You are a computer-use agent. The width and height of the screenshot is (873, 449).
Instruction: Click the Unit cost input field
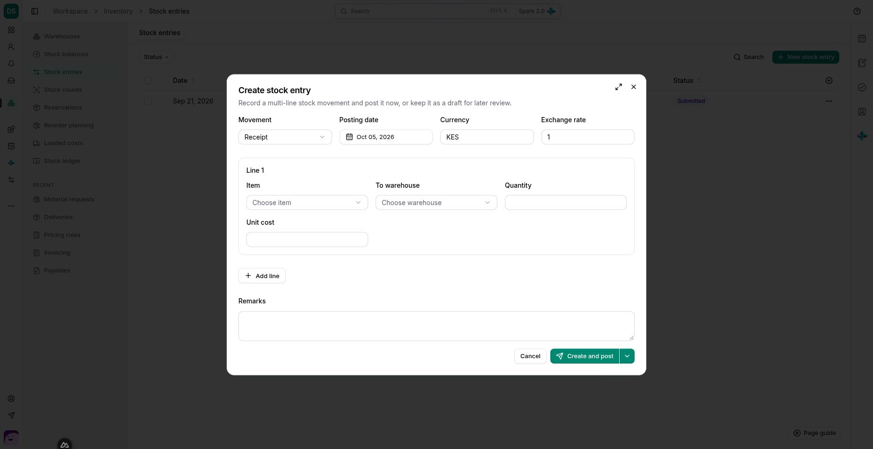coord(307,240)
